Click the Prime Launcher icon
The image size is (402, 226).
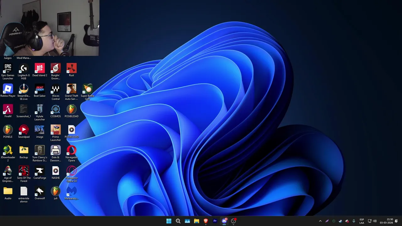click(56, 133)
